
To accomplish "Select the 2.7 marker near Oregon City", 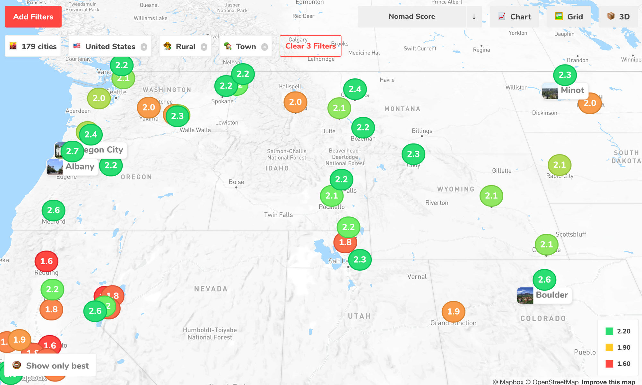I will pyautogui.click(x=72, y=151).
